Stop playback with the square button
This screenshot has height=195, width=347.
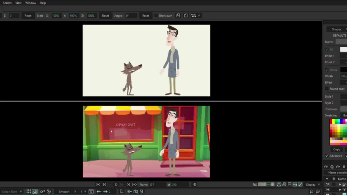pos(116,184)
